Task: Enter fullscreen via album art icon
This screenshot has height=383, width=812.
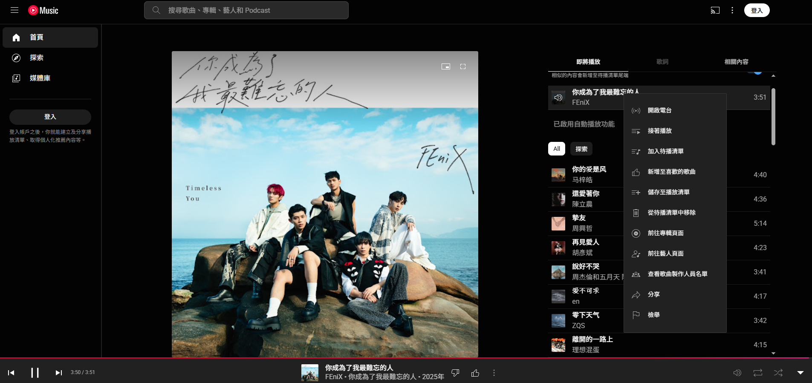Action: (x=463, y=66)
